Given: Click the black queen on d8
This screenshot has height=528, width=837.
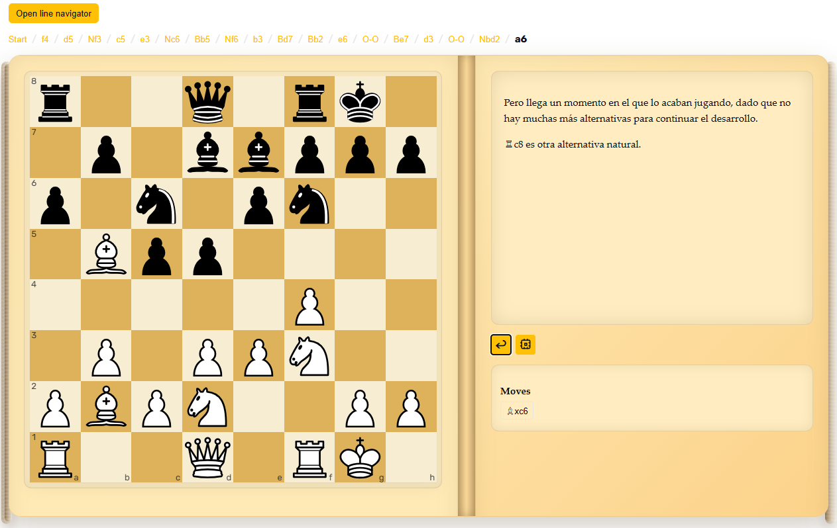Looking at the screenshot, I should pos(208,102).
